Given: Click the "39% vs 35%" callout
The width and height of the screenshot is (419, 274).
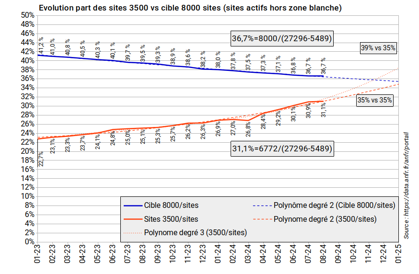Looking at the screenshot, I should pos(378,47).
